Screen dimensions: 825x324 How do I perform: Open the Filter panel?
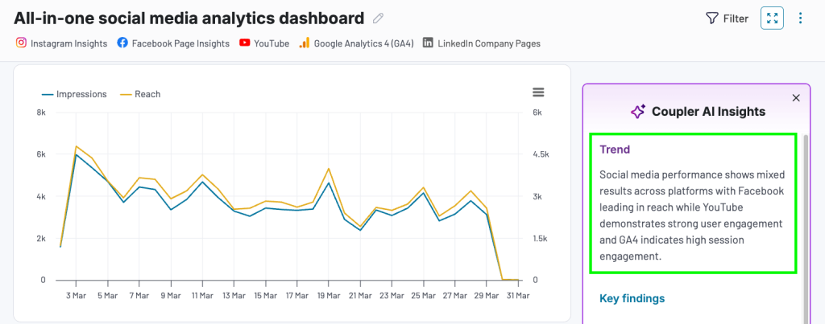coord(727,18)
